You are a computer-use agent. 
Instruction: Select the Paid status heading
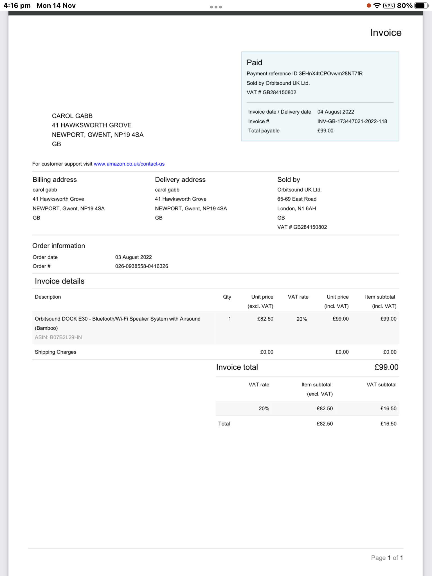(255, 62)
